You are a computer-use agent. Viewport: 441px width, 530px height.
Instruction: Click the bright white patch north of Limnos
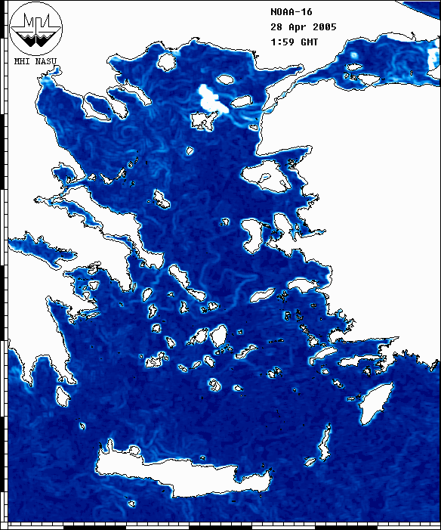pyautogui.click(x=212, y=99)
